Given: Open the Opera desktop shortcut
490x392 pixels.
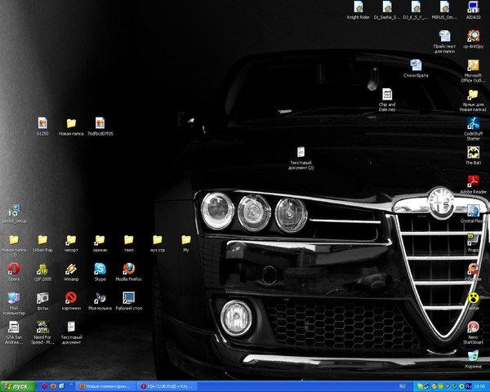Looking at the screenshot, I should tap(14, 269).
